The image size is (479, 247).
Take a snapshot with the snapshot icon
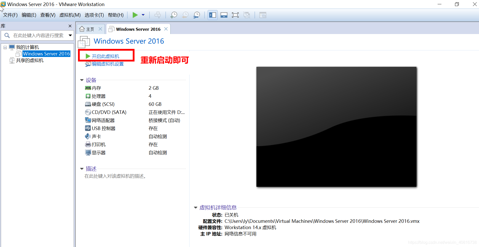click(174, 15)
